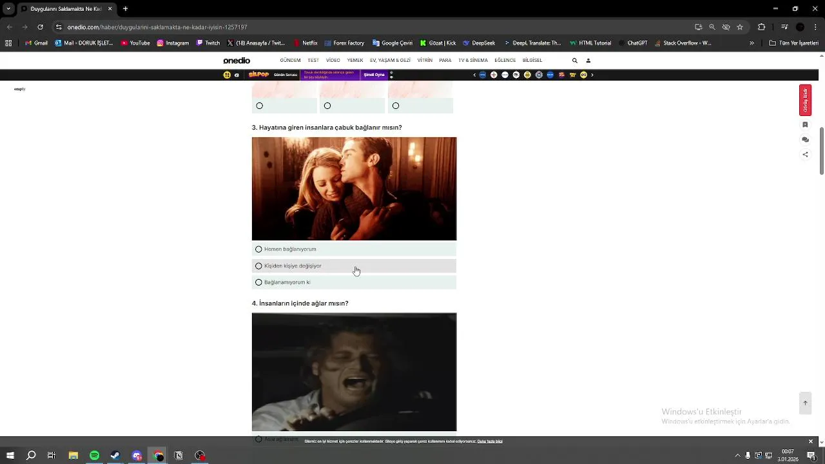The image size is (825, 464).
Task: Open Spotify from the taskbar
Action: click(x=94, y=456)
